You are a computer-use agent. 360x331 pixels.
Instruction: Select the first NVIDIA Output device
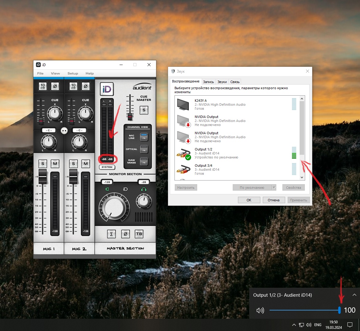pos(237,121)
